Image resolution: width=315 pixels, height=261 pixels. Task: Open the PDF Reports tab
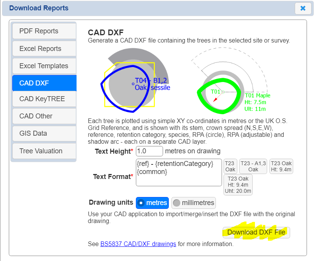[44, 31]
